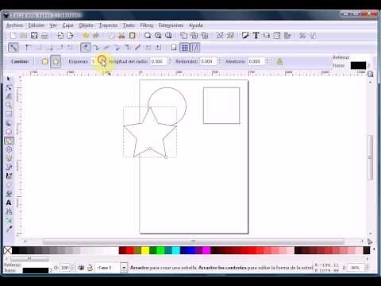Undo the last action
Screen dimensions: 381x286
pyautogui.click(x=86, y=35)
